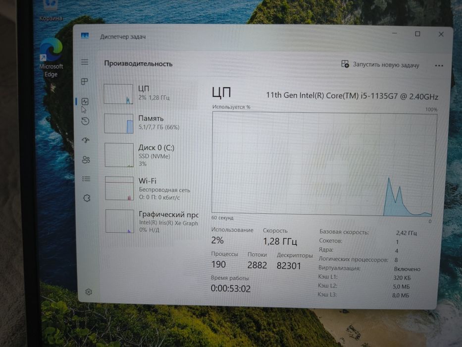462x347 pixels.
Task: Select the Графический процессор entry
Action: (x=152, y=221)
